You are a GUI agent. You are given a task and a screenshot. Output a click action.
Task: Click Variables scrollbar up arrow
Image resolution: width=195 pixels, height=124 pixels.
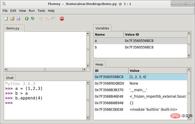(x=189, y=33)
